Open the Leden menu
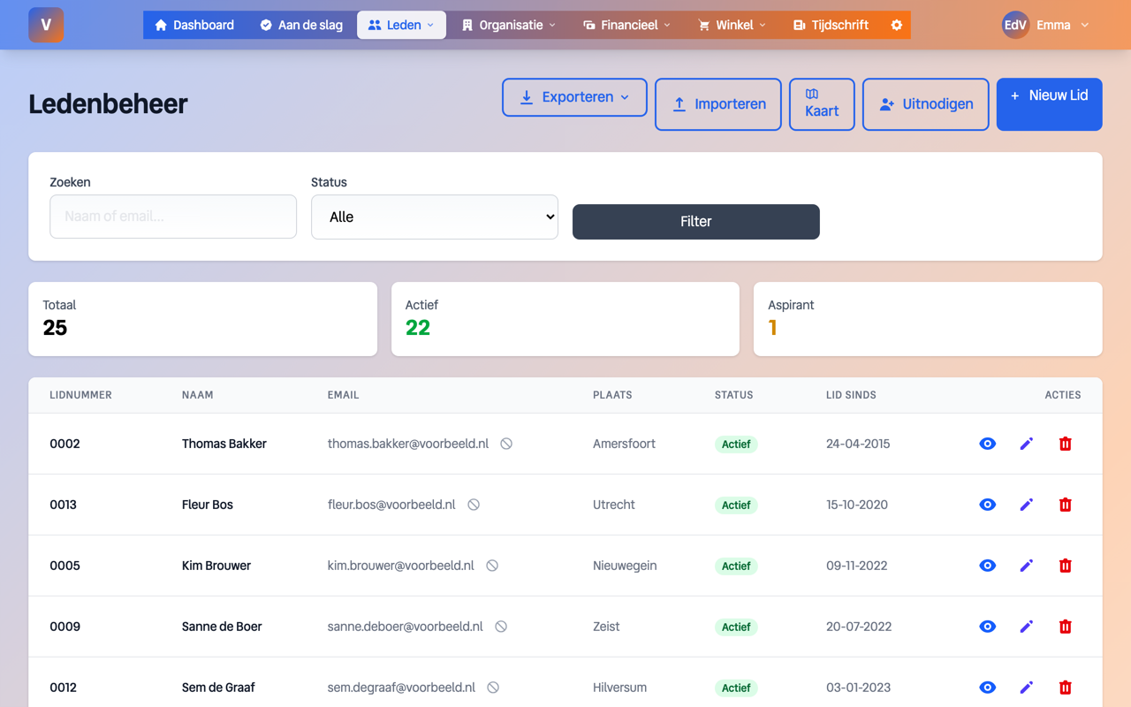 401,25
